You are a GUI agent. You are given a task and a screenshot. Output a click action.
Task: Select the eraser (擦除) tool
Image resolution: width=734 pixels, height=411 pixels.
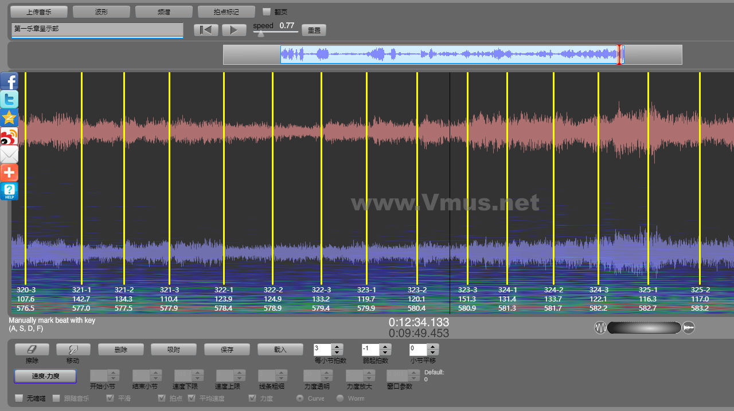tap(32, 349)
